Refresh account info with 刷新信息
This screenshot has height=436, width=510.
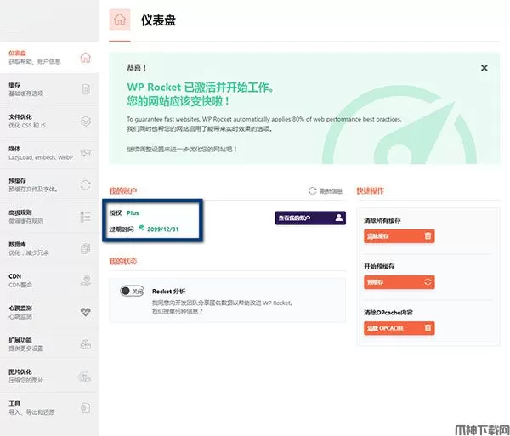click(x=326, y=191)
